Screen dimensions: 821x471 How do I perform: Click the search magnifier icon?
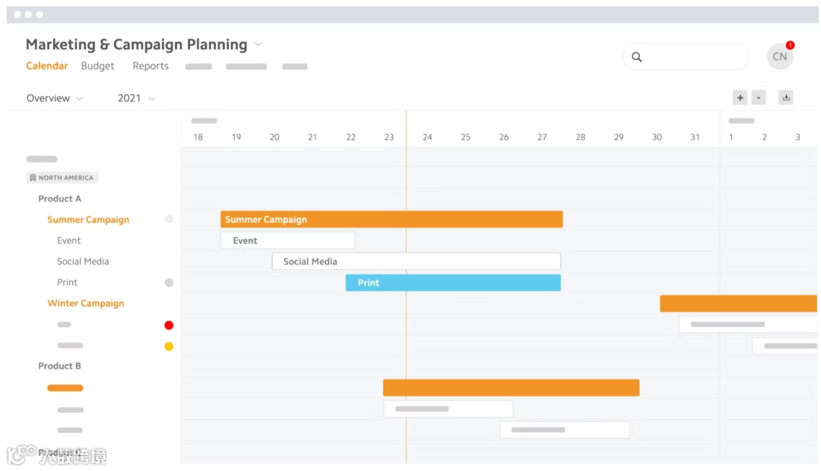coord(637,57)
